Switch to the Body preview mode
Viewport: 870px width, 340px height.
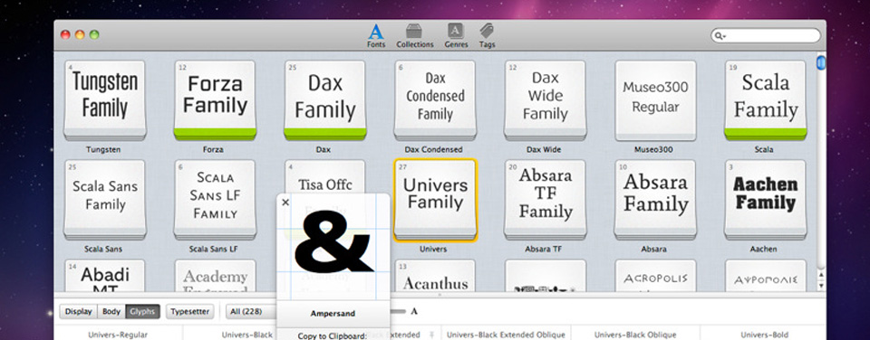point(111,312)
